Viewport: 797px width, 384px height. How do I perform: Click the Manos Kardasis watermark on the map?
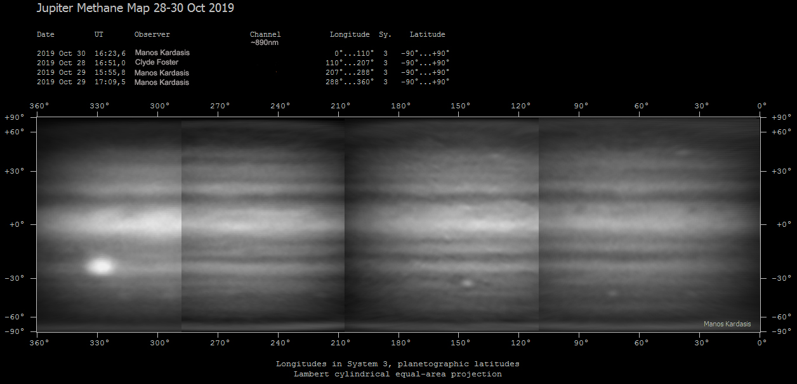[x=727, y=324]
